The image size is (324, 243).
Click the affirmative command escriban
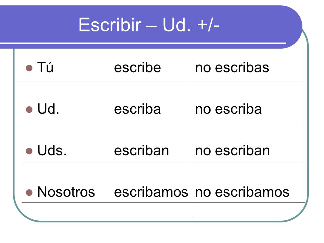coord(141,151)
